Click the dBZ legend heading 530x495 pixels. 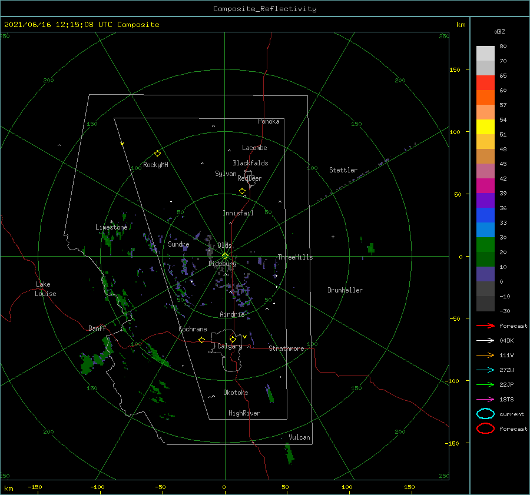(499, 31)
